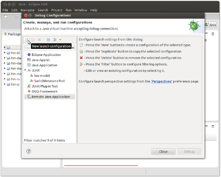Screen dimensions: 221x177
Task: Click the New icon in instructions text
Action: coord(81,45)
